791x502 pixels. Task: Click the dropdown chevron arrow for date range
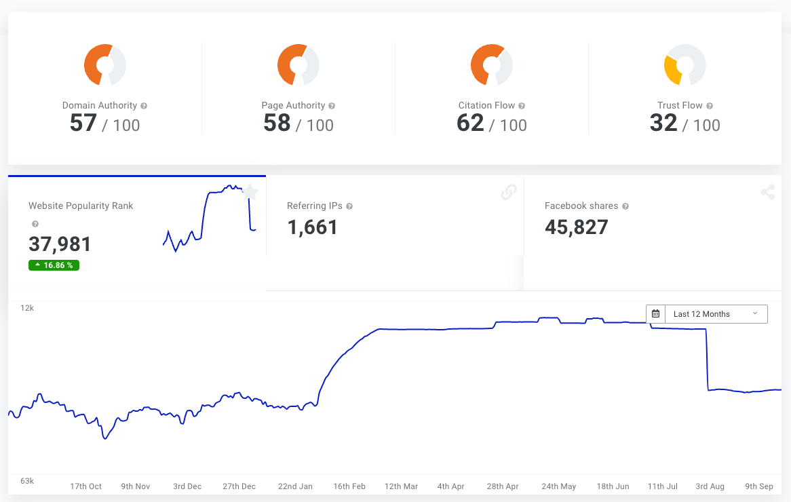tap(755, 313)
